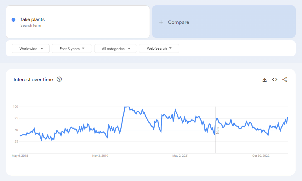Open the embed code icon
This screenshot has height=181, width=302.
[275, 80]
